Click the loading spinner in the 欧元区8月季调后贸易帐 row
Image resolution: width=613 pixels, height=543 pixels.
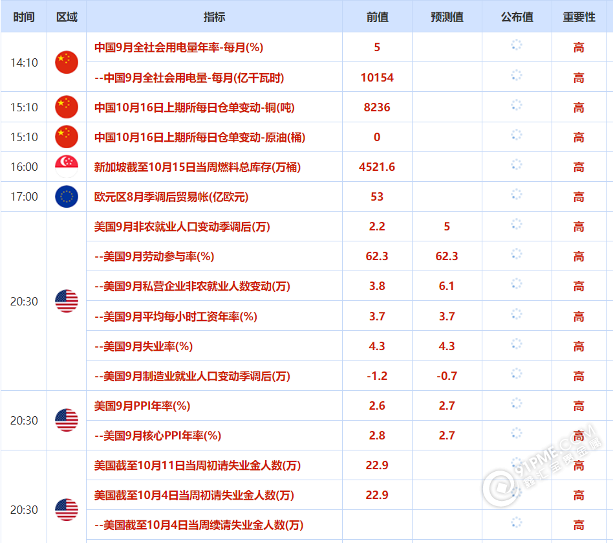516,194
